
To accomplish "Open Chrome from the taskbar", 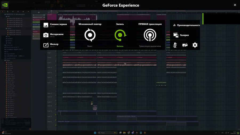I will click(x=129, y=133).
